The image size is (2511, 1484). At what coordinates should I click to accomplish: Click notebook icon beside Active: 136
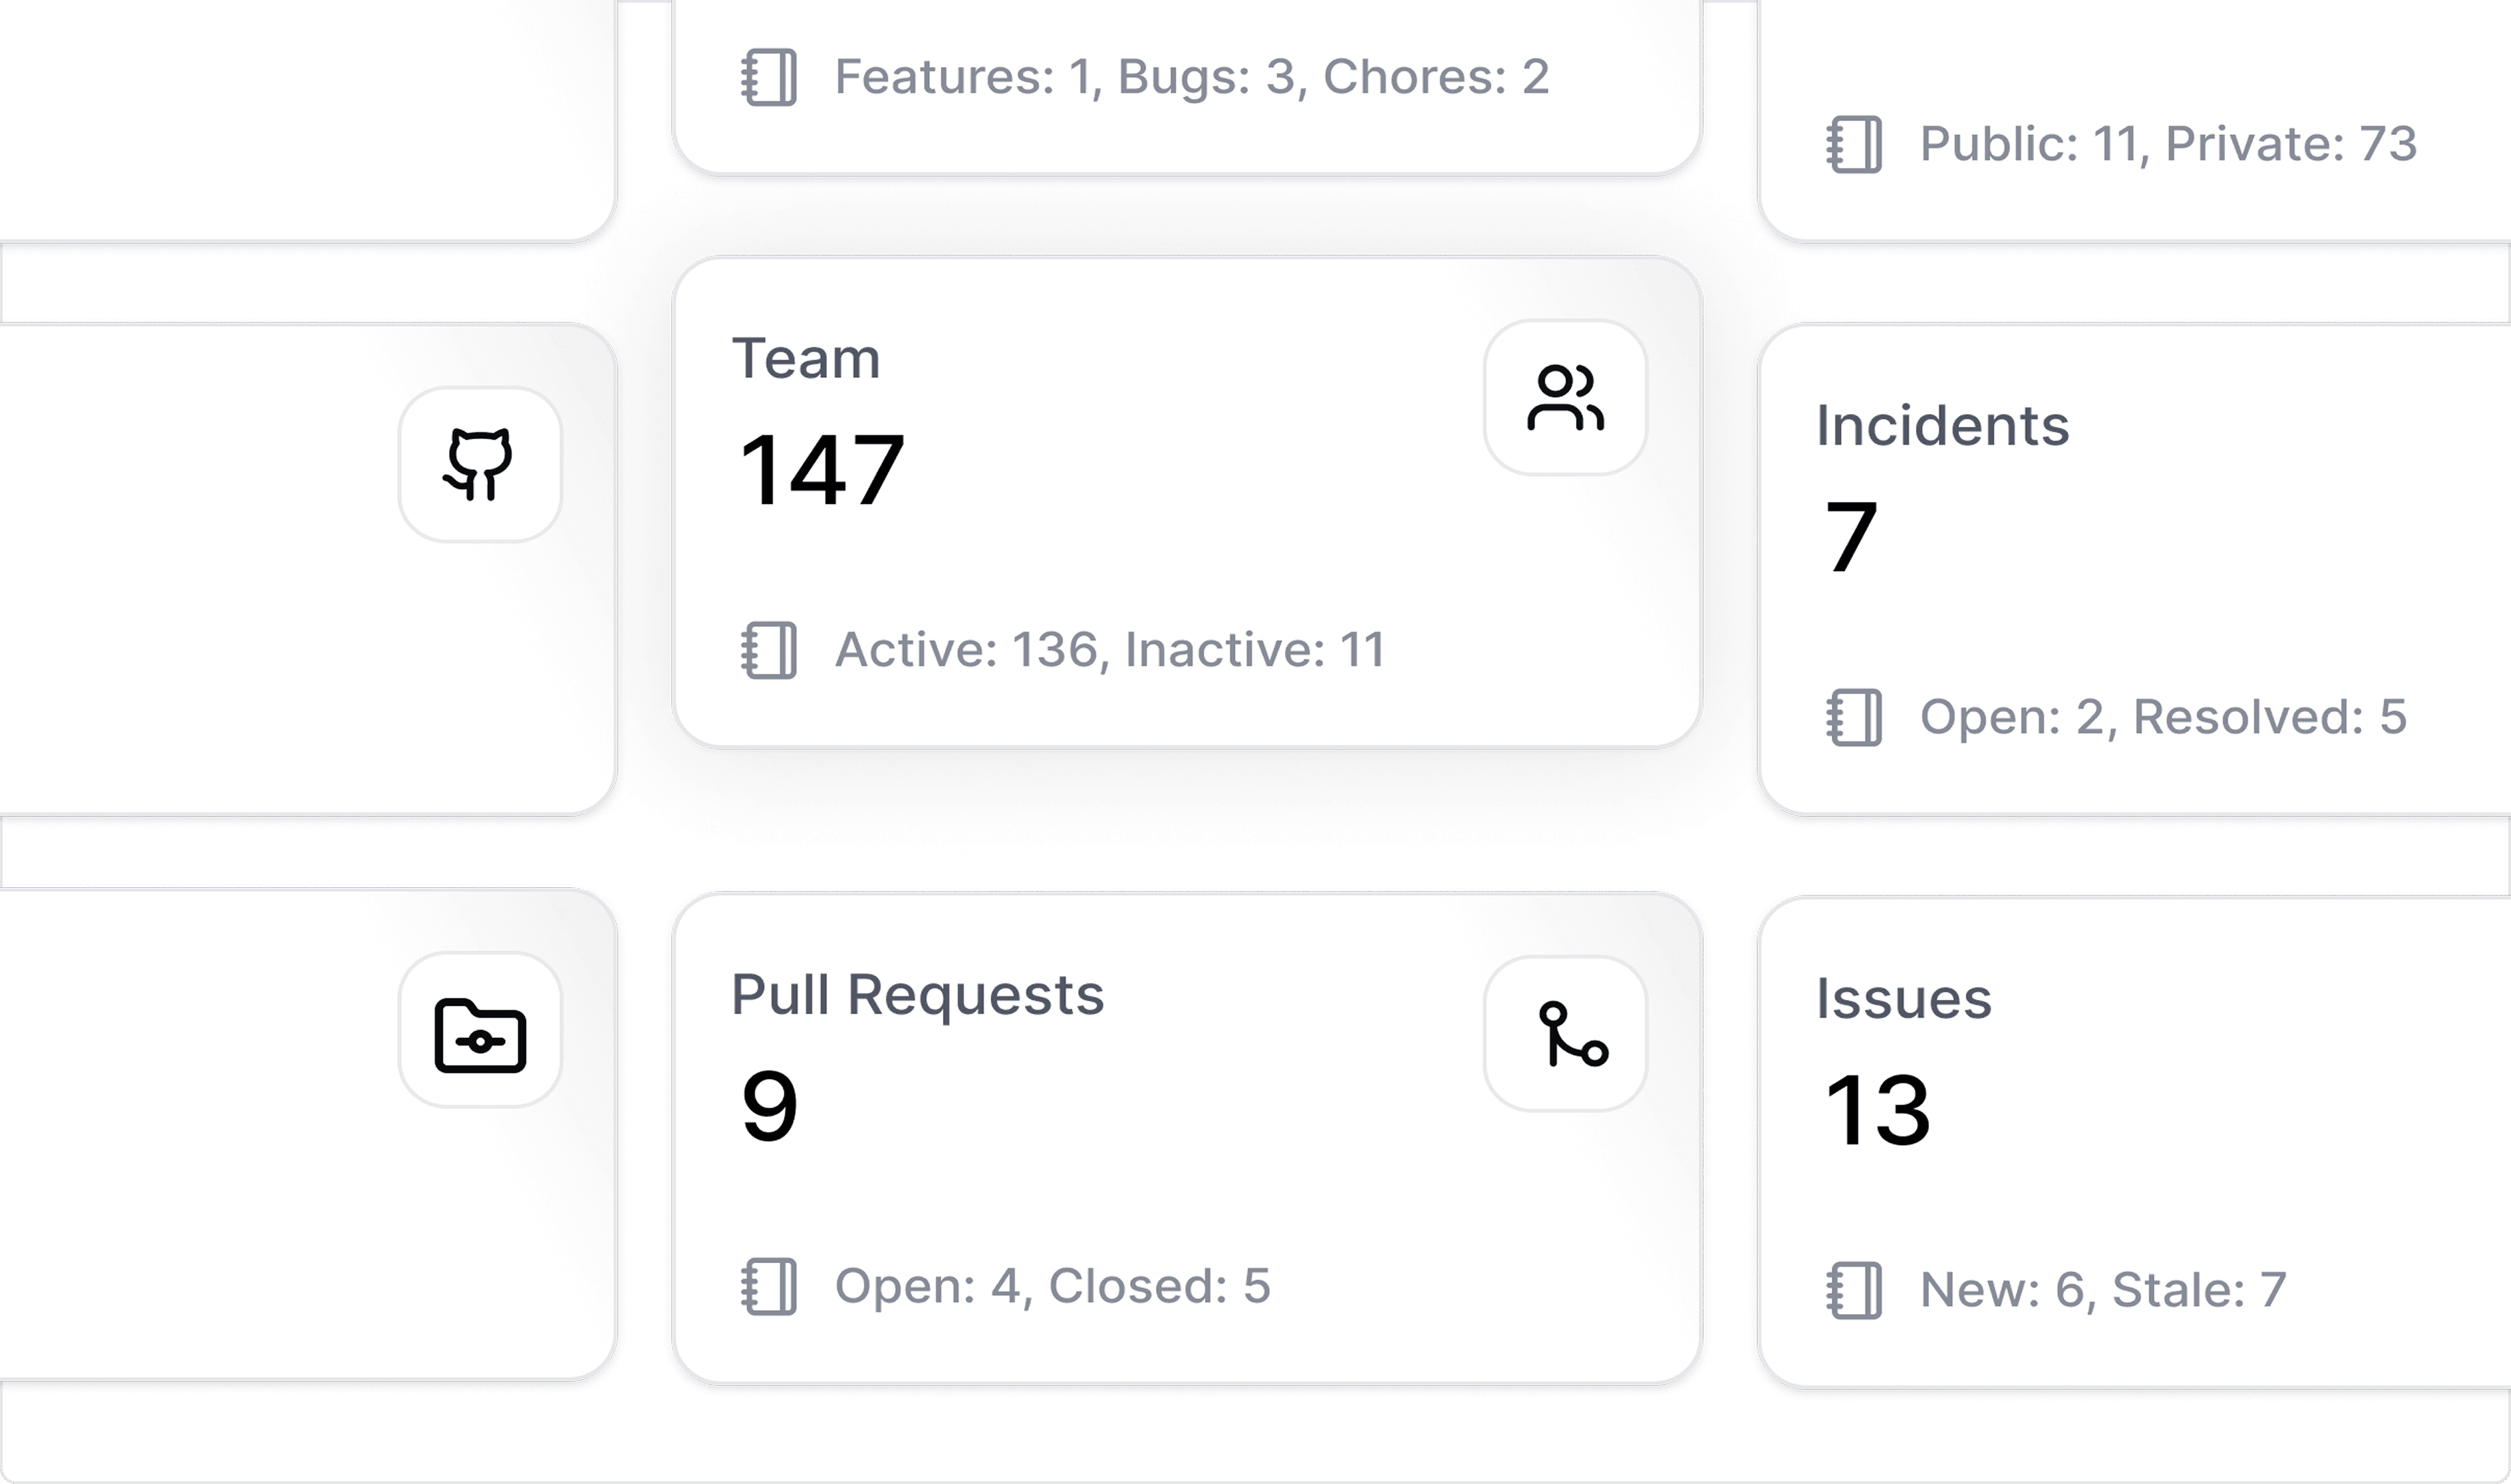(768, 651)
